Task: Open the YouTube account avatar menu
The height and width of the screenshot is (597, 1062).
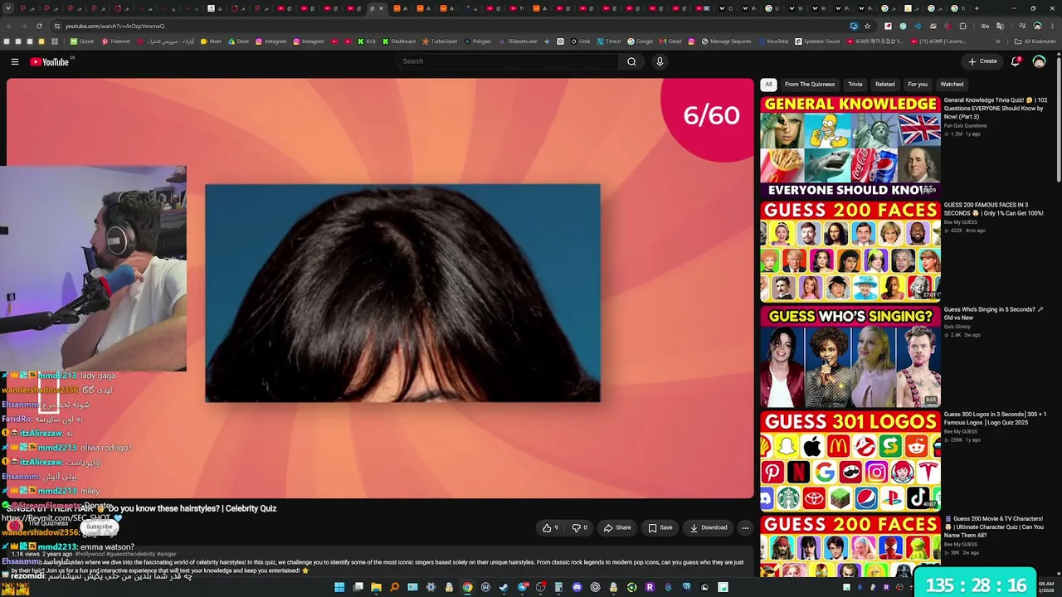Action: point(1039,61)
